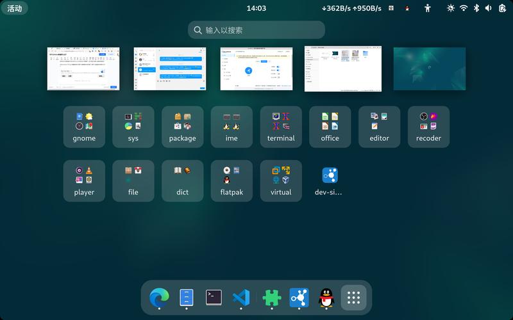Viewport: 513px width, 320px height.
Task: Show all applications grid button
Action: point(354,298)
